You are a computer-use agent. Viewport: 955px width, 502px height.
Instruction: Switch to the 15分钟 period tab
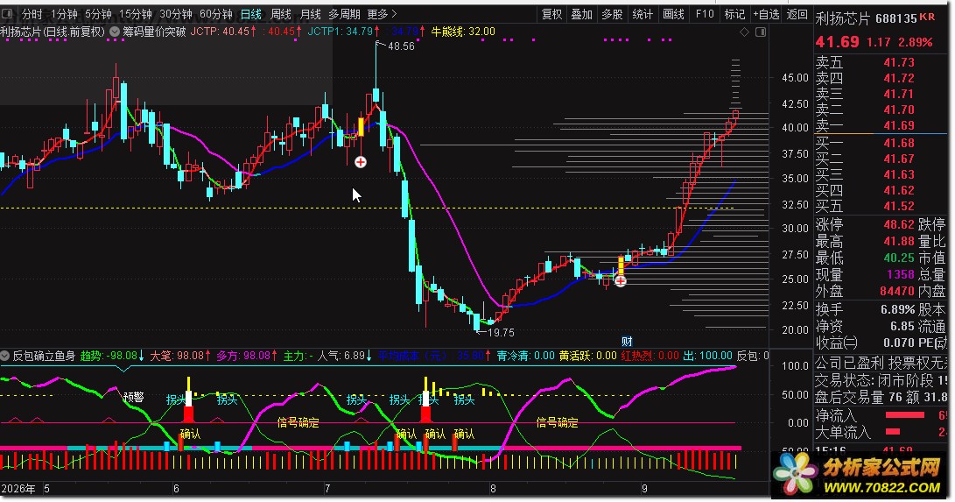(x=135, y=14)
